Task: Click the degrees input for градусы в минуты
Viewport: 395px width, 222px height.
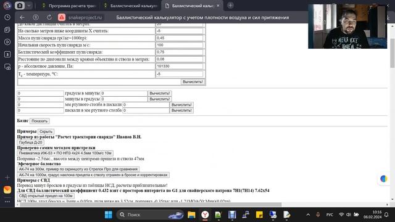Action: (40, 93)
